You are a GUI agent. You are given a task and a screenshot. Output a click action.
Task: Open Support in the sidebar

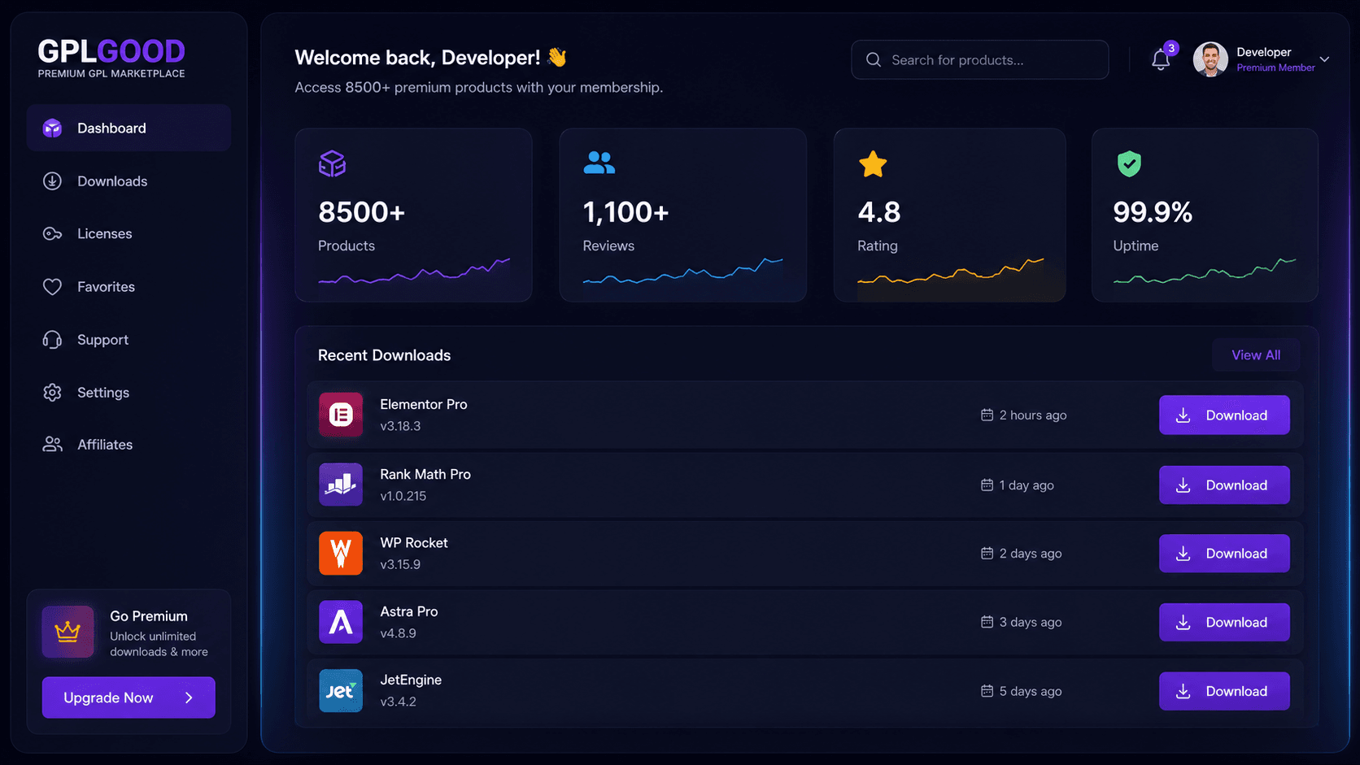[x=102, y=340]
